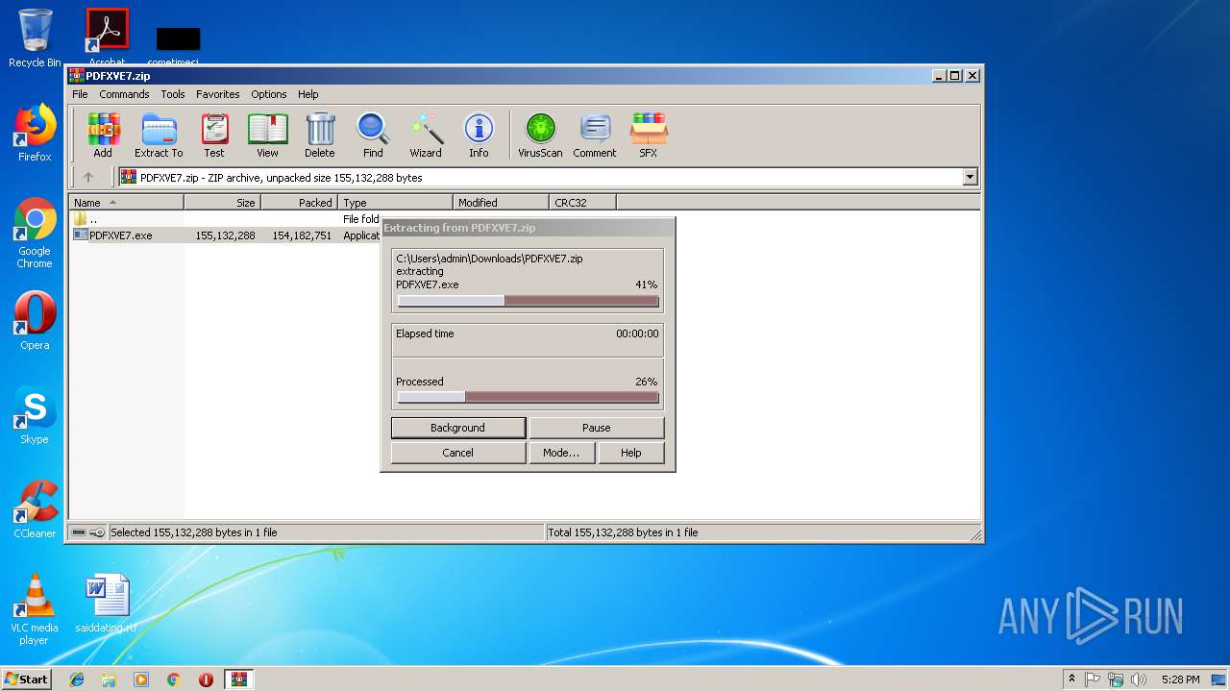Image resolution: width=1230 pixels, height=692 pixels.
Task: Click the Chrome taskbar icon
Action: point(173,680)
